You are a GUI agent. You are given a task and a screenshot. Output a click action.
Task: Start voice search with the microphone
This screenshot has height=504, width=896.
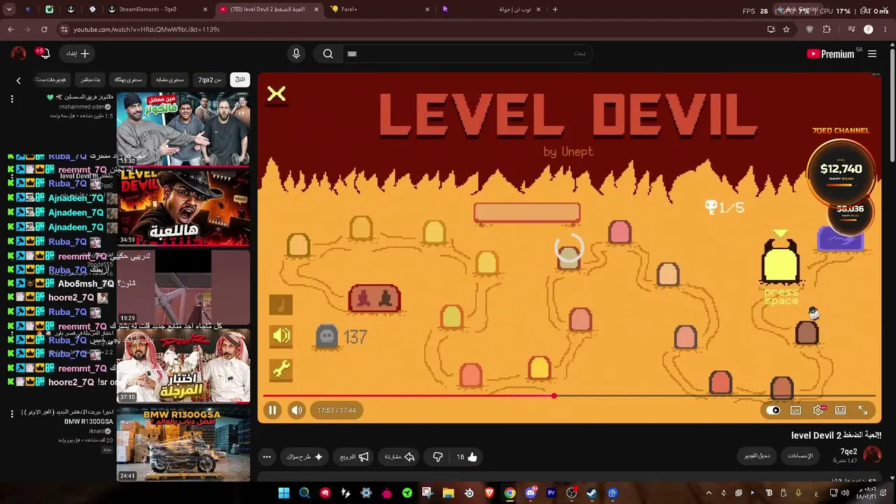(296, 54)
